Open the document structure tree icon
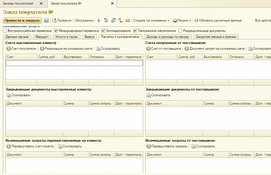Screen dimensions: 271x175 tap(106, 20)
